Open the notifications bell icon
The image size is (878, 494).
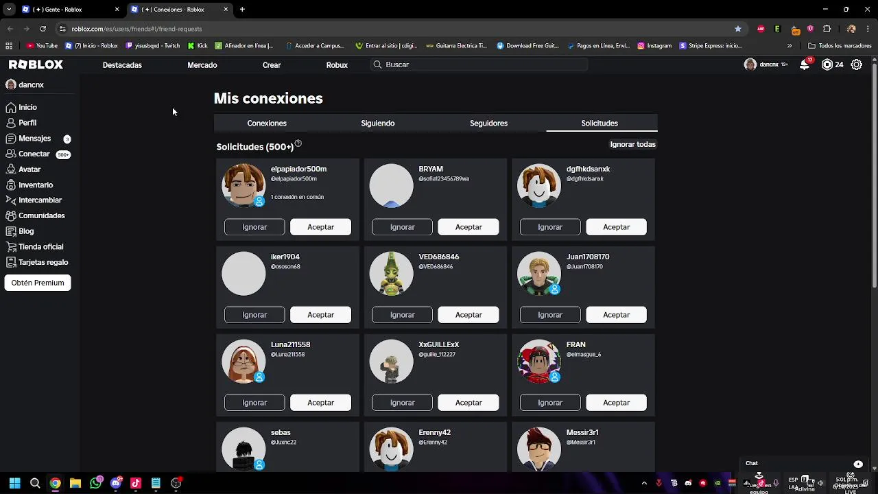tap(805, 64)
